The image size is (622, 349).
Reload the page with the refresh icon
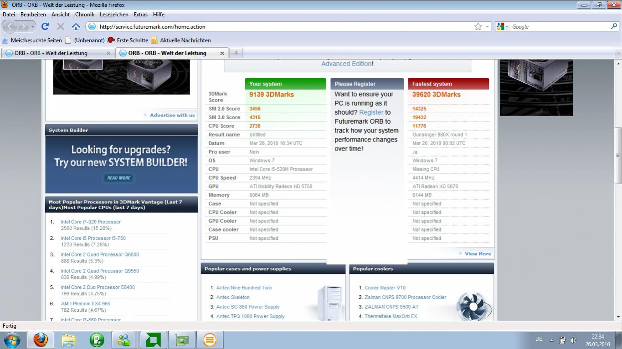[x=45, y=26]
